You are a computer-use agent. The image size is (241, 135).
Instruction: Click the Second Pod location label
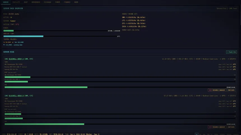point(221,8)
